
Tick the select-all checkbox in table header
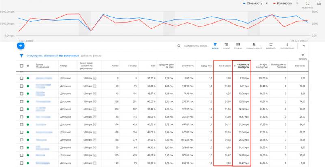[x=22, y=66]
